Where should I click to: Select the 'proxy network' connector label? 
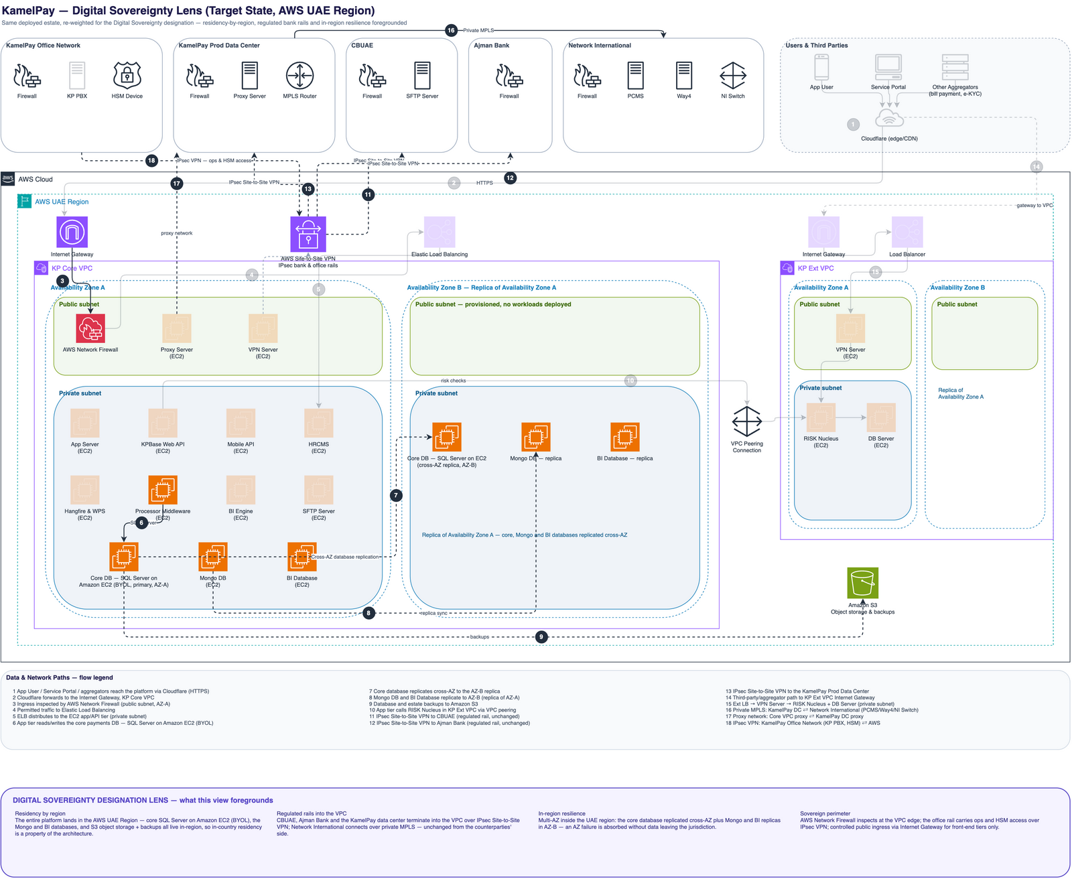[x=177, y=233]
